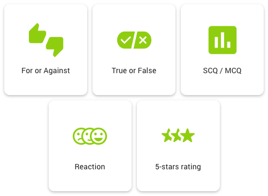Pick the "SCQ / MCQ" text label
The width and height of the screenshot is (268, 196).
222,70
